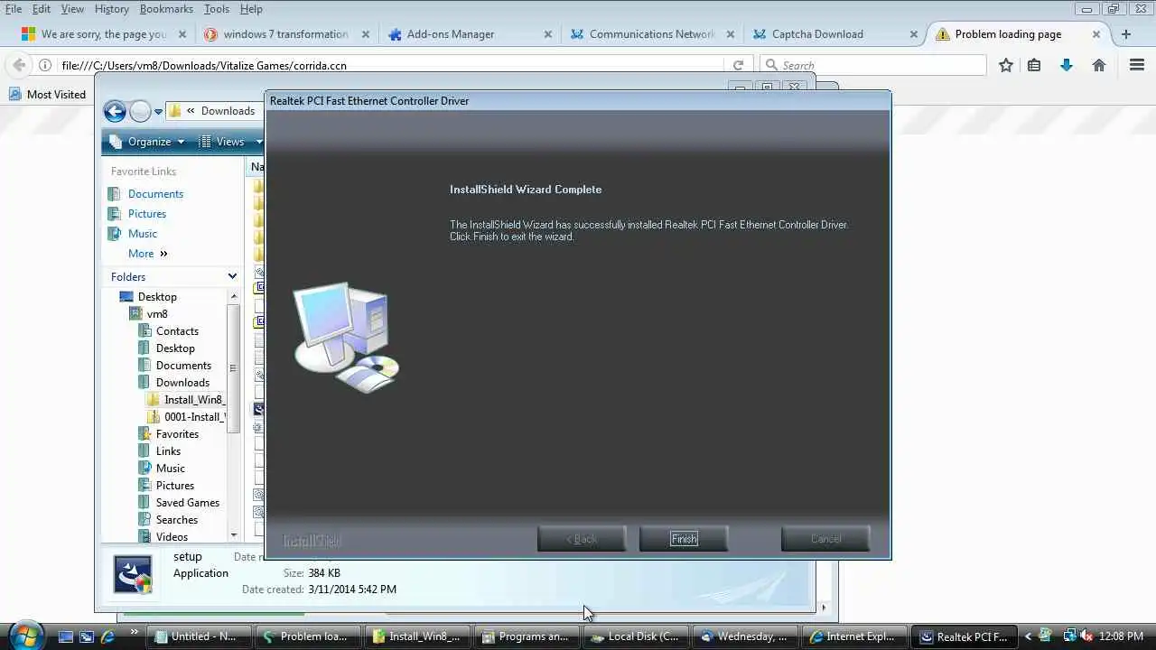Select Searches folder in tree
Image resolution: width=1156 pixels, height=650 pixels.
pyautogui.click(x=176, y=520)
